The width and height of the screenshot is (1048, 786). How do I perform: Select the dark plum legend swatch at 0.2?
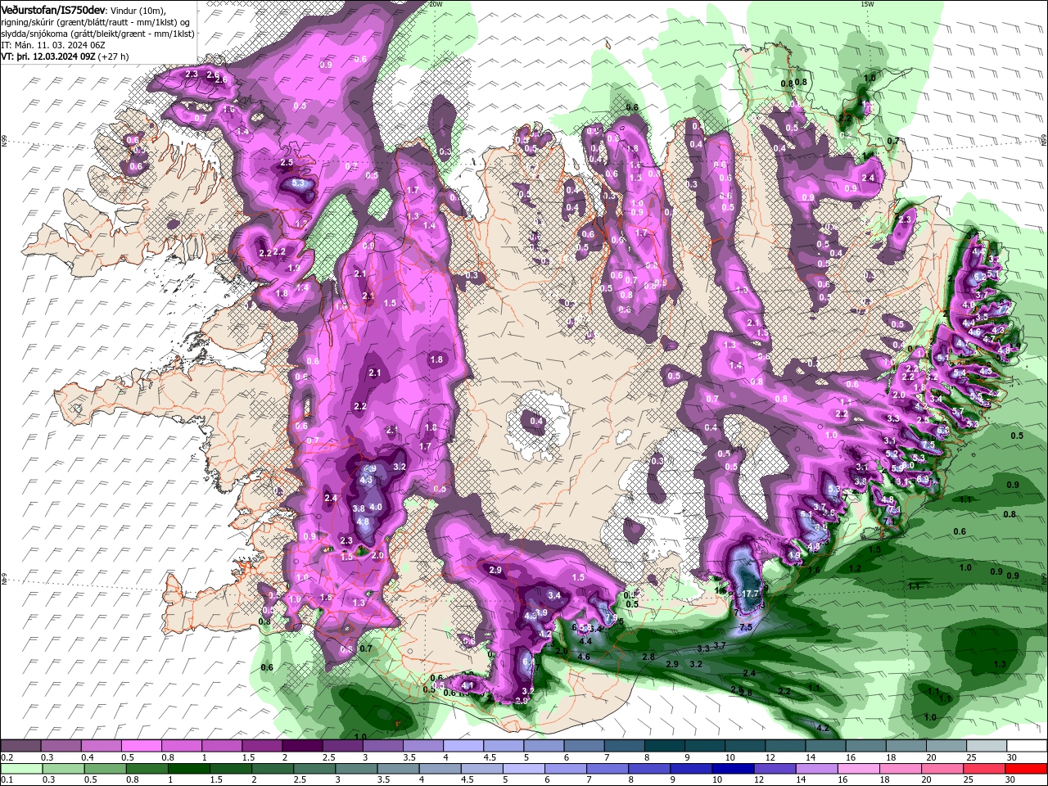tap(20, 746)
